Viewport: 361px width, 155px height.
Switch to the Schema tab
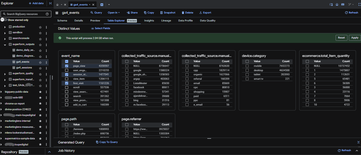point(62,21)
